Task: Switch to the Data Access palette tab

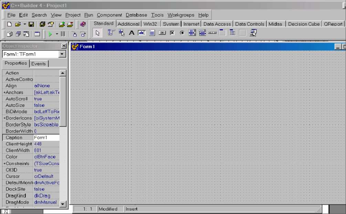Action: tap(217, 24)
